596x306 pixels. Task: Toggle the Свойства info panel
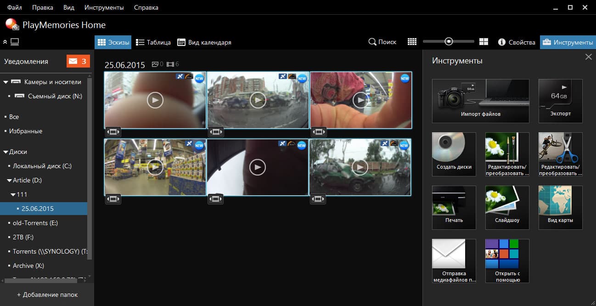tap(517, 42)
